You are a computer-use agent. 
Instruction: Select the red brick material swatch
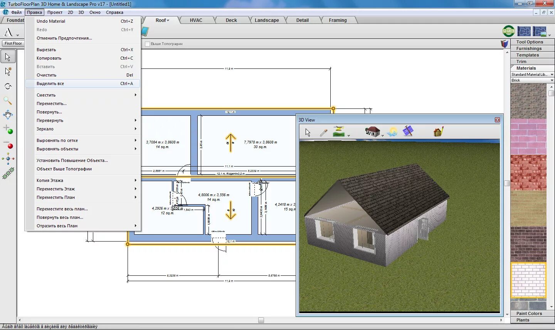528,173
